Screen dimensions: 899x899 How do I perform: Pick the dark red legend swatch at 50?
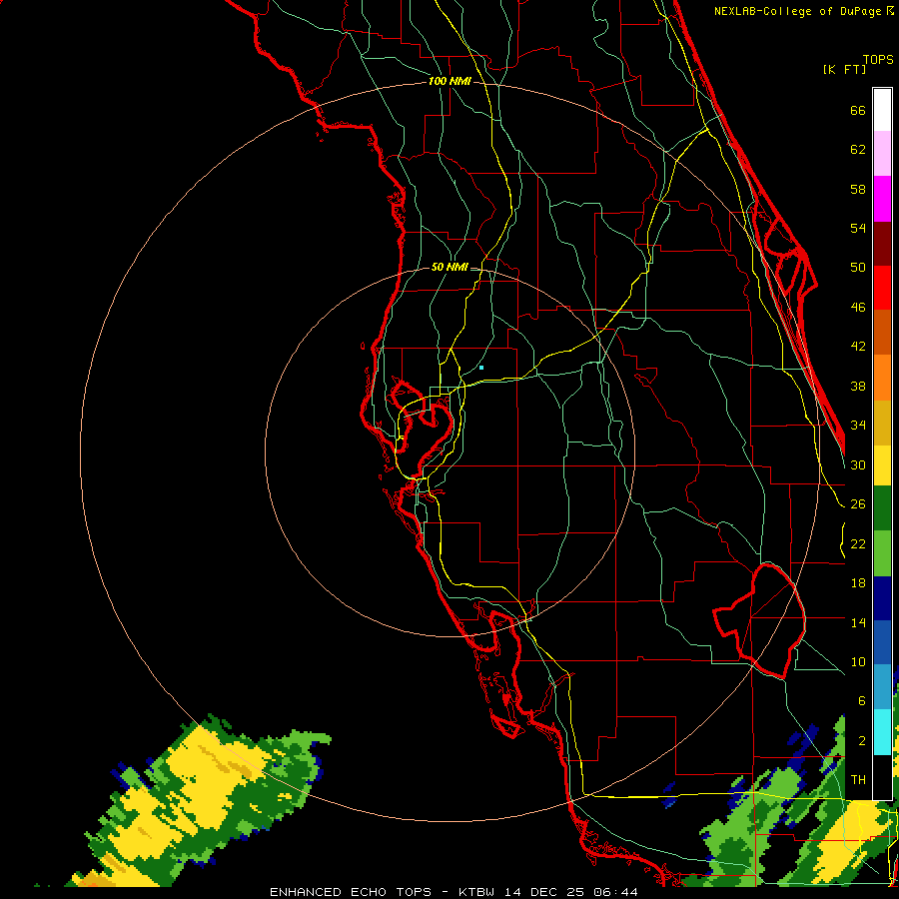(x=882, y=244)
